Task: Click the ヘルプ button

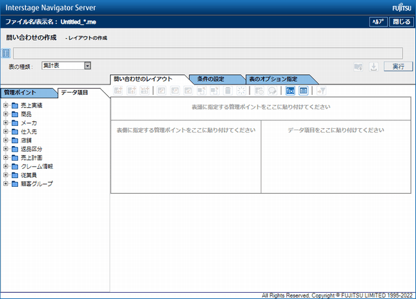Action: click(x=379, y=21)
